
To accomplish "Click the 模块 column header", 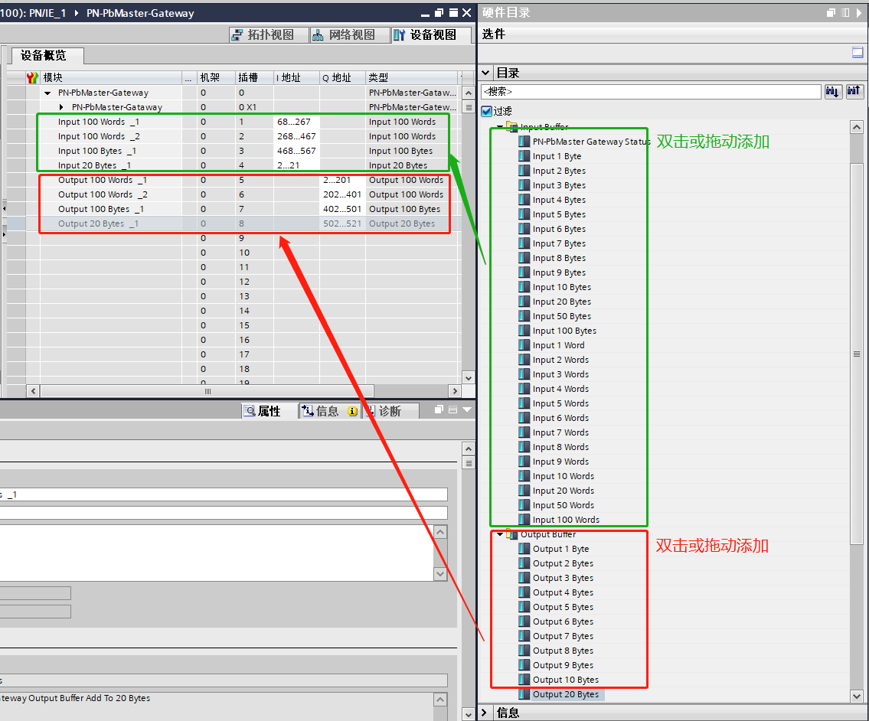I will [111, 77].
